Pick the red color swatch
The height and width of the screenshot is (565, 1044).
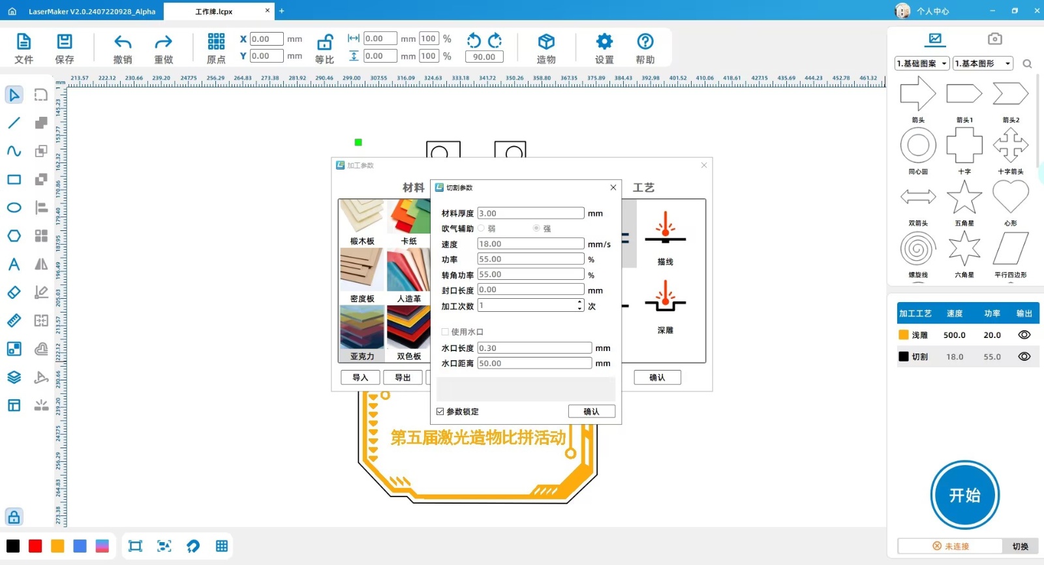click(35, 546)
